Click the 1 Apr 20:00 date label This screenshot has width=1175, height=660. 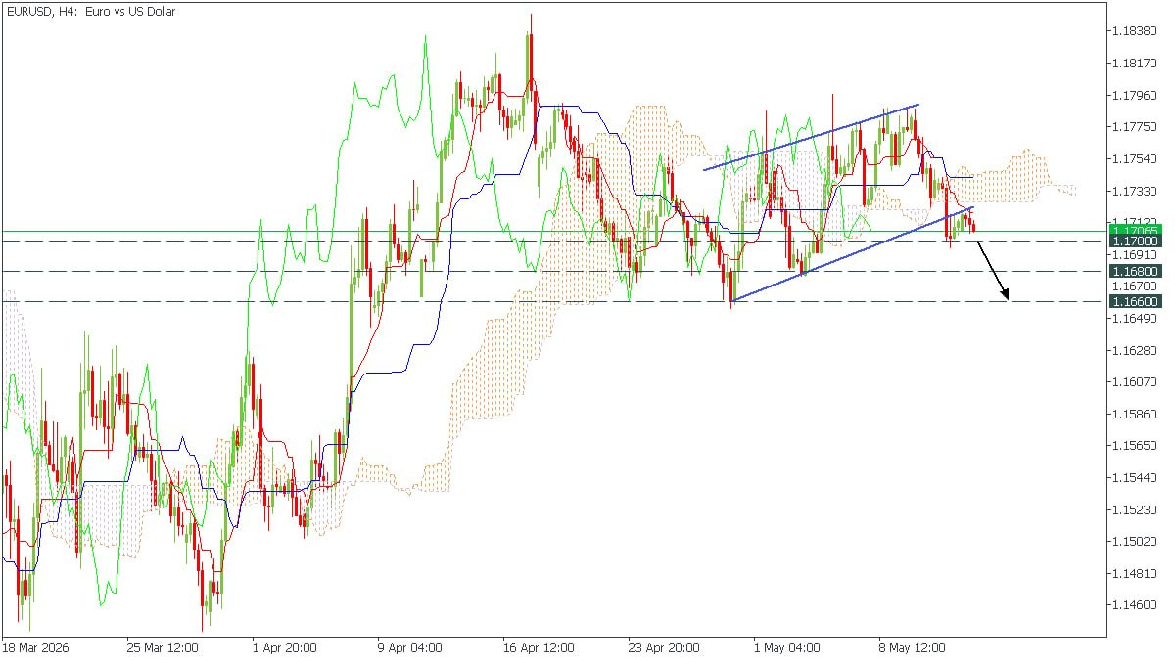click(284, 647)
